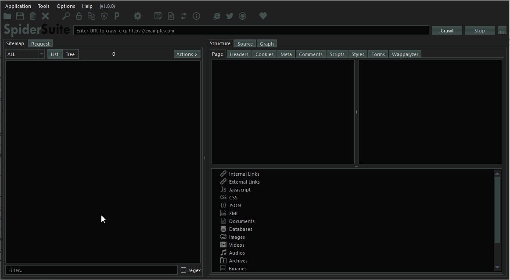The width and height of the screenshot is (510, 280).
Task: Click the heart icon in toolbar
Action: (x=263, y=16)
